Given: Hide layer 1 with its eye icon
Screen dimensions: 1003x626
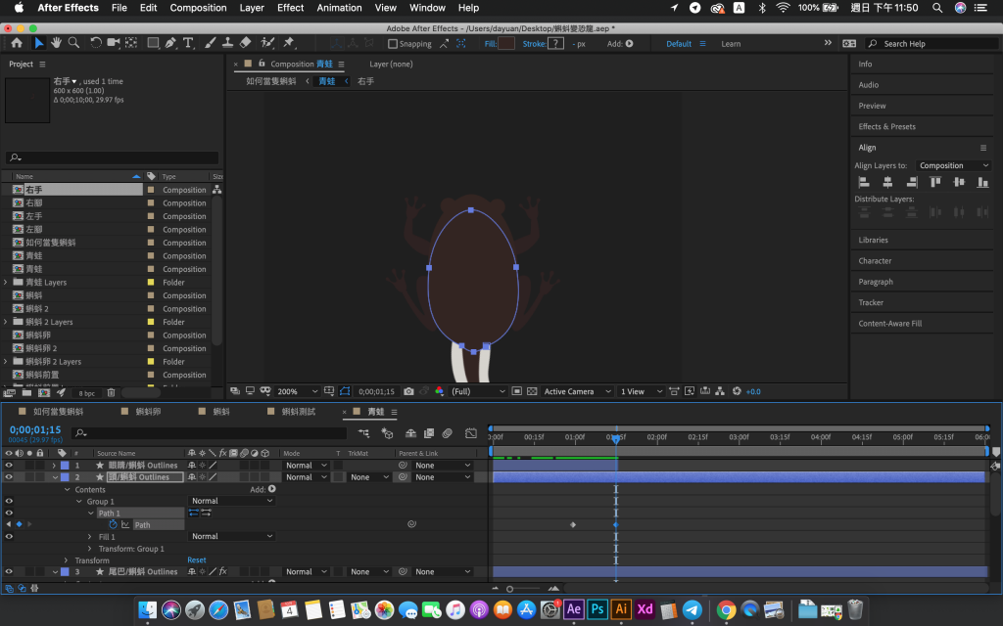Looking at the screenshot, I should (x=9, y=466).
